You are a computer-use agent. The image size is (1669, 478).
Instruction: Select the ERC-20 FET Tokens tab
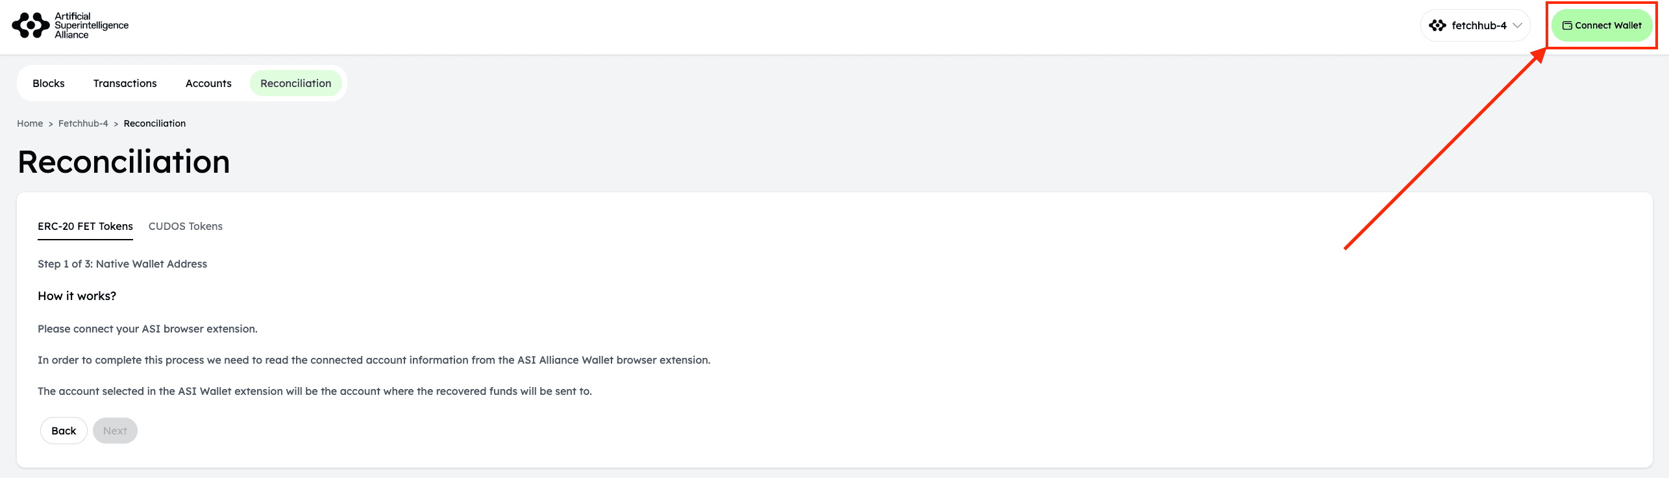(x=85, y=226)
